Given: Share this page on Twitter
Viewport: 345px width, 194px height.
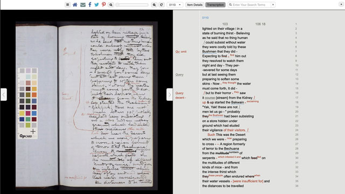Looking at the screenshot, I should [x=96, y=5].
